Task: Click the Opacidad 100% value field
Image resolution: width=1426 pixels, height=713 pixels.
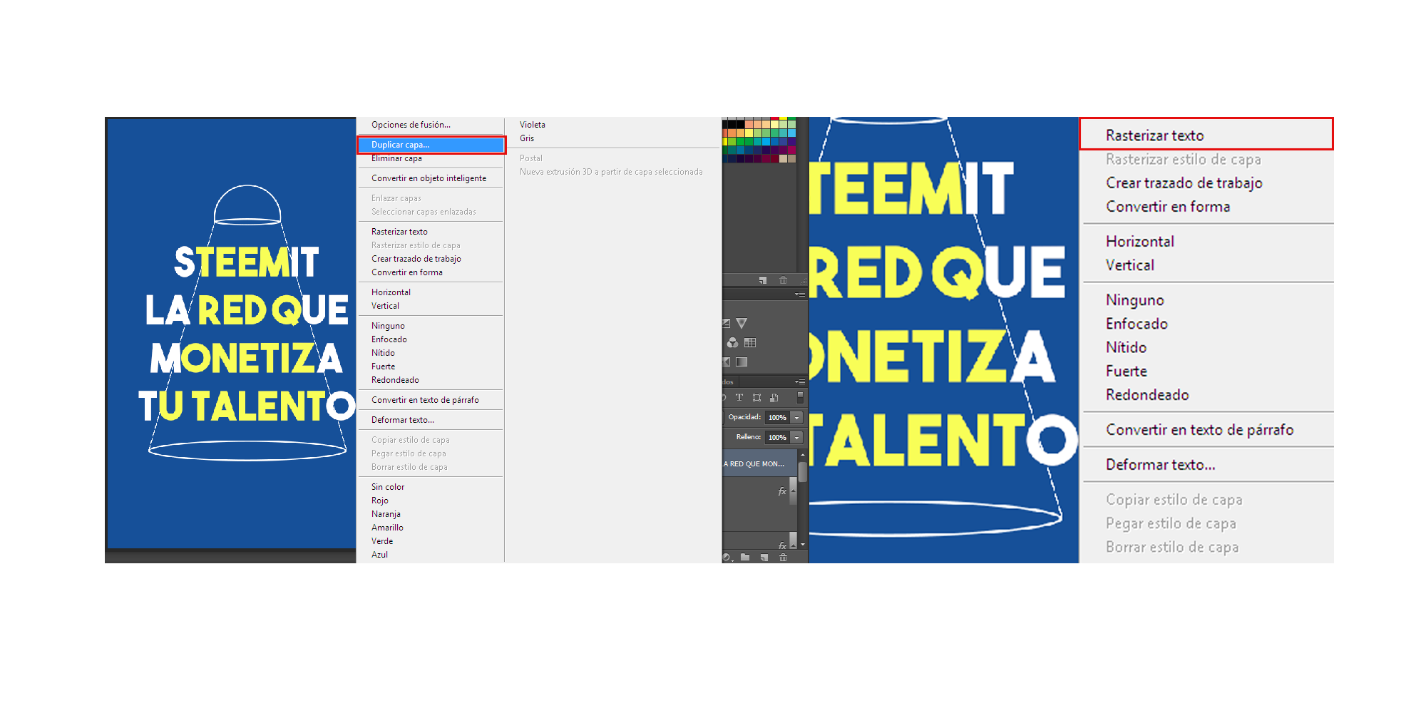Action: coord(777,418)
